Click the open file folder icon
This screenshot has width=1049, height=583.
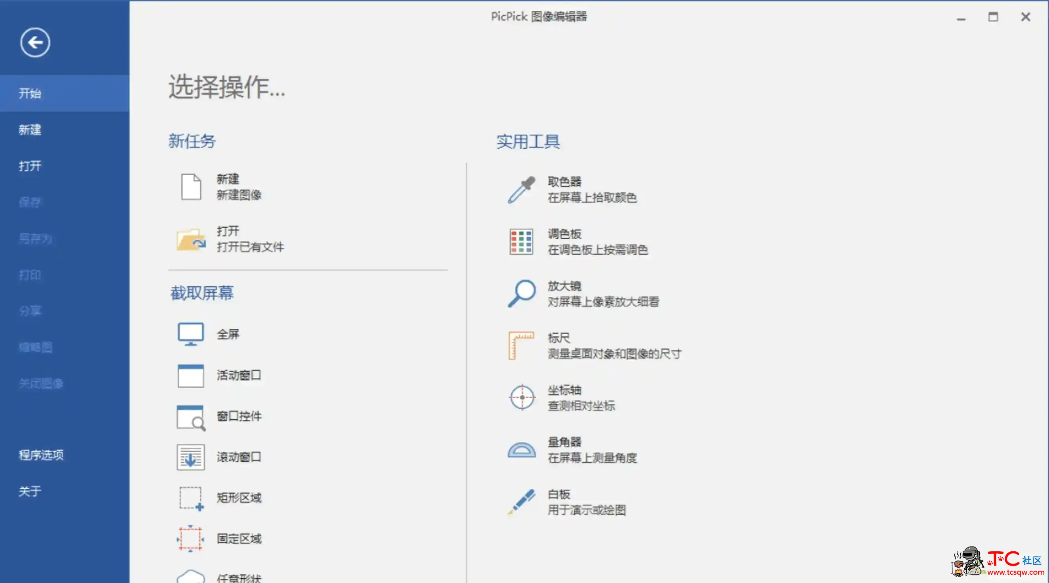click(191, 239)
